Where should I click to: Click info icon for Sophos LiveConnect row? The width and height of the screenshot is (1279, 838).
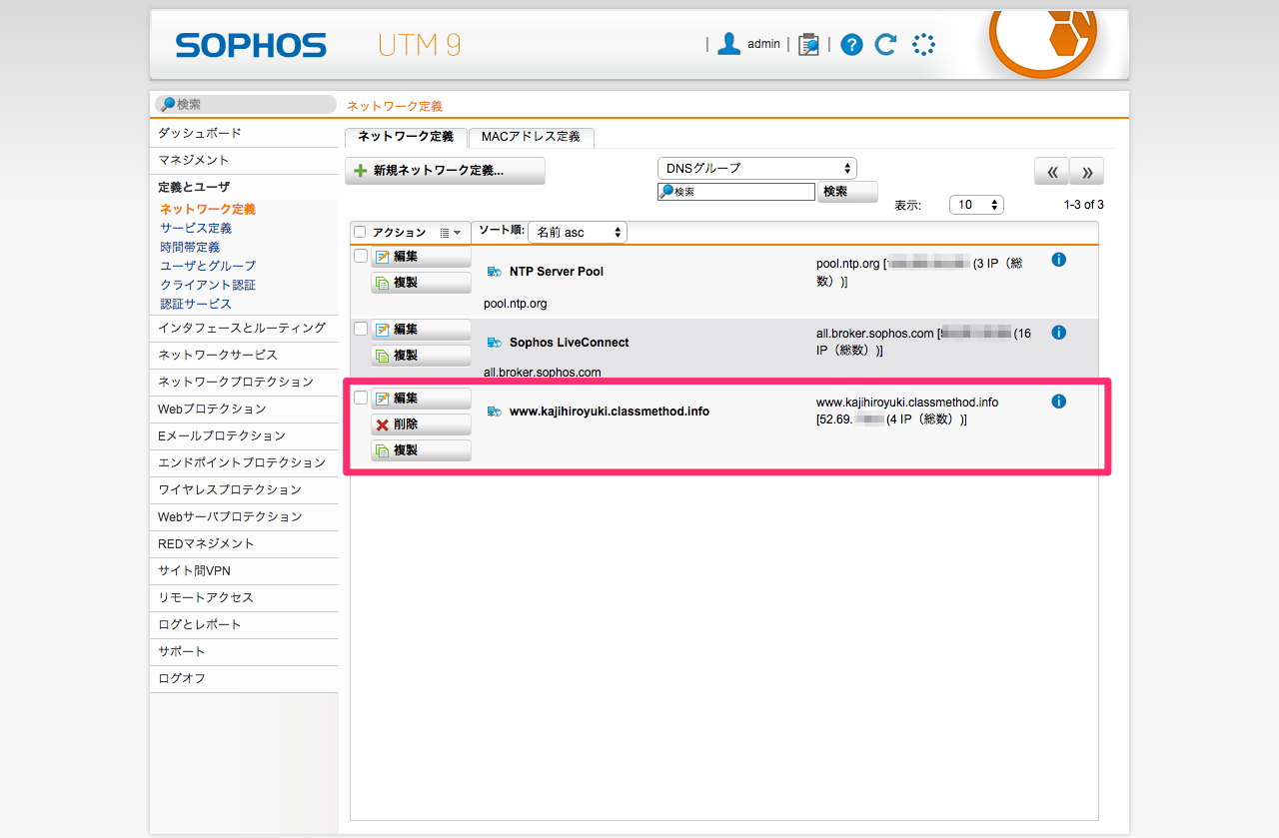pos(1059,333)
